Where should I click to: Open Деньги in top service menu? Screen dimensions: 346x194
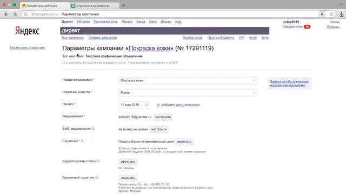[166, 22]
